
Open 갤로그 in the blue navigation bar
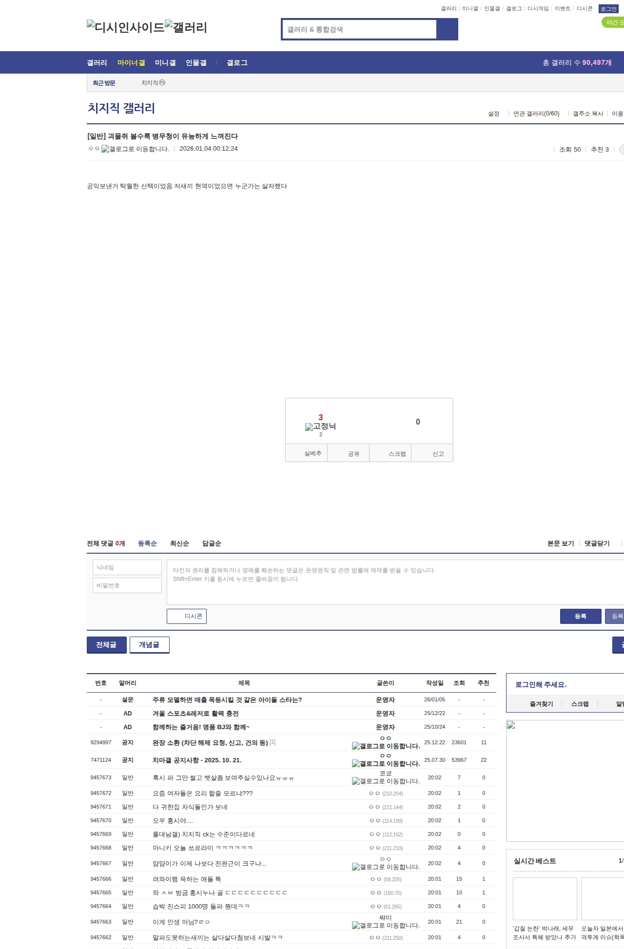pyautogui.click(x=237, y=62)
